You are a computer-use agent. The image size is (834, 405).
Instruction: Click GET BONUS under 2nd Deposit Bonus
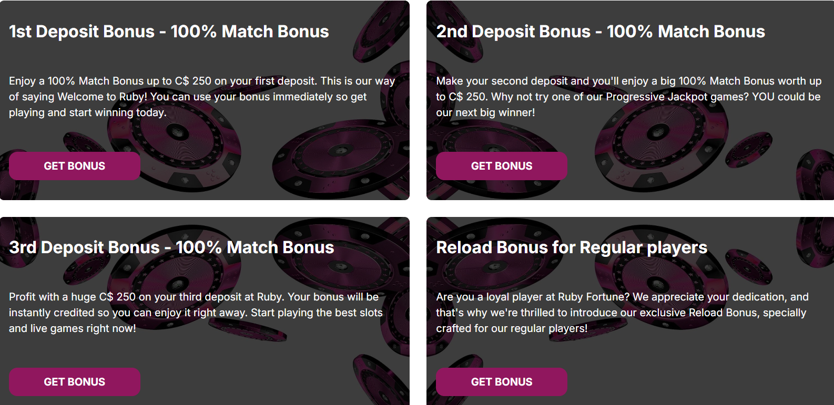502,166
